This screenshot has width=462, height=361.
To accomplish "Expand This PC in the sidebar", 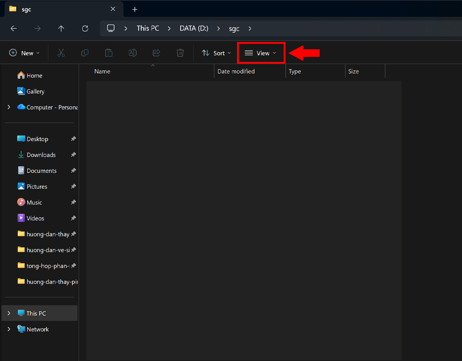I will pos(8,313).
